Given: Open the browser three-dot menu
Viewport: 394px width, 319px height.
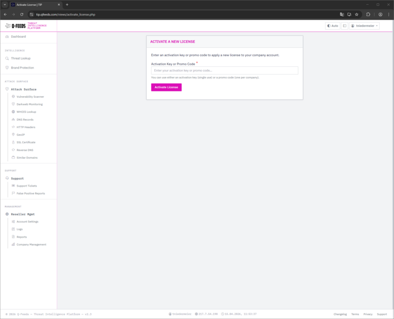Looking at the screenshot, I should [389, 14].
